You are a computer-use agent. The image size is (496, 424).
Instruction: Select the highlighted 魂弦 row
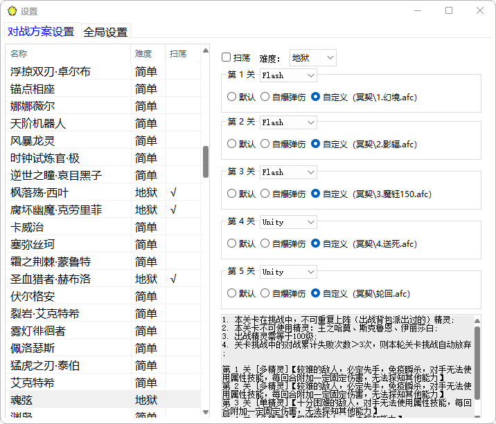point(103,400)
